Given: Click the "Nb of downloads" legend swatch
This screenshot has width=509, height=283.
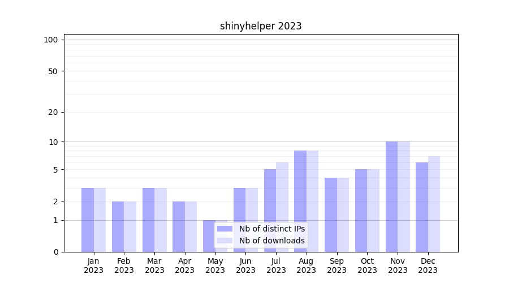Looking at the screenshot, I should pyautogui.click(x=225, y=241).
